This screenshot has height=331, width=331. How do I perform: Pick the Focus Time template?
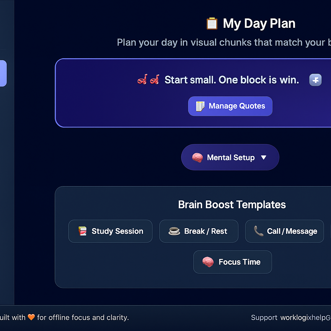233,262
